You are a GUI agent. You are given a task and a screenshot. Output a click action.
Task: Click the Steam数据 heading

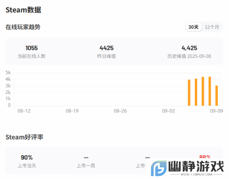pyautogui.click(x=23, y=10)
